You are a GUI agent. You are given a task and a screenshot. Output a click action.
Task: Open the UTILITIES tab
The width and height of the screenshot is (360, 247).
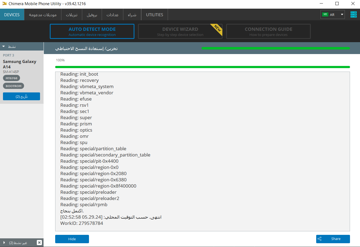[154, 15]
